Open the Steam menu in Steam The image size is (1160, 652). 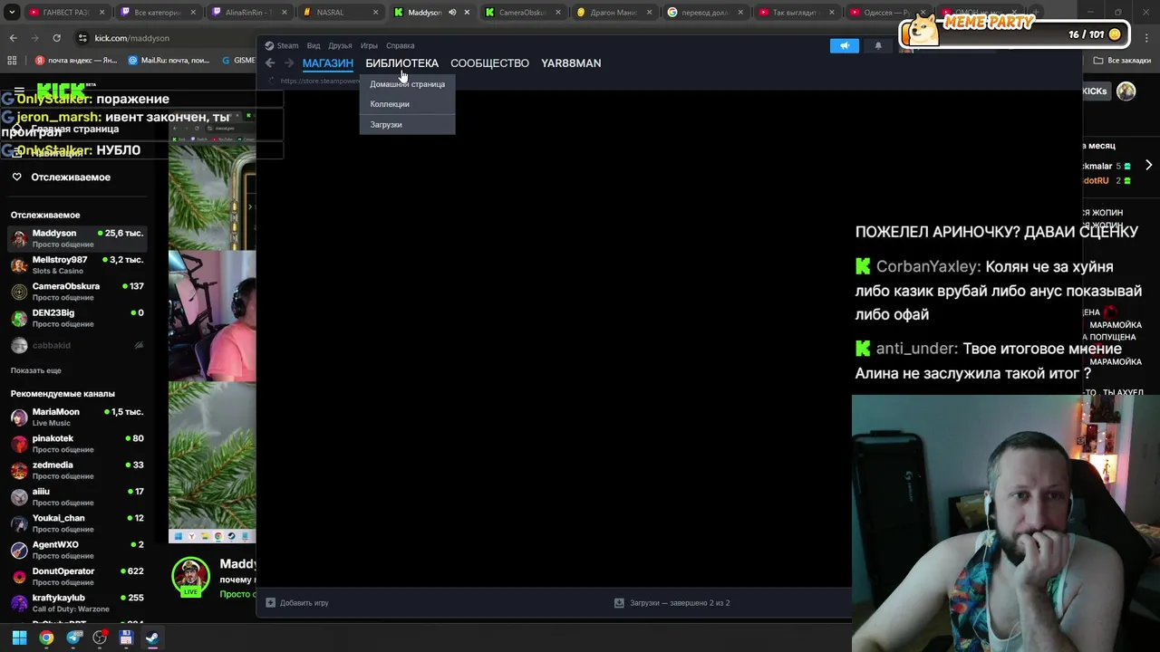(282, 45)
